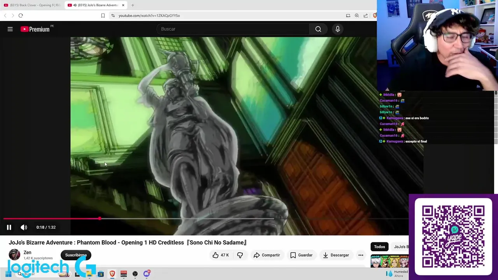Click the Brave Shields lion icon

tap(375, 16)
